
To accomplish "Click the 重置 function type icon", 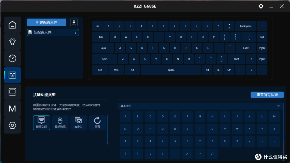I will 97,123.
